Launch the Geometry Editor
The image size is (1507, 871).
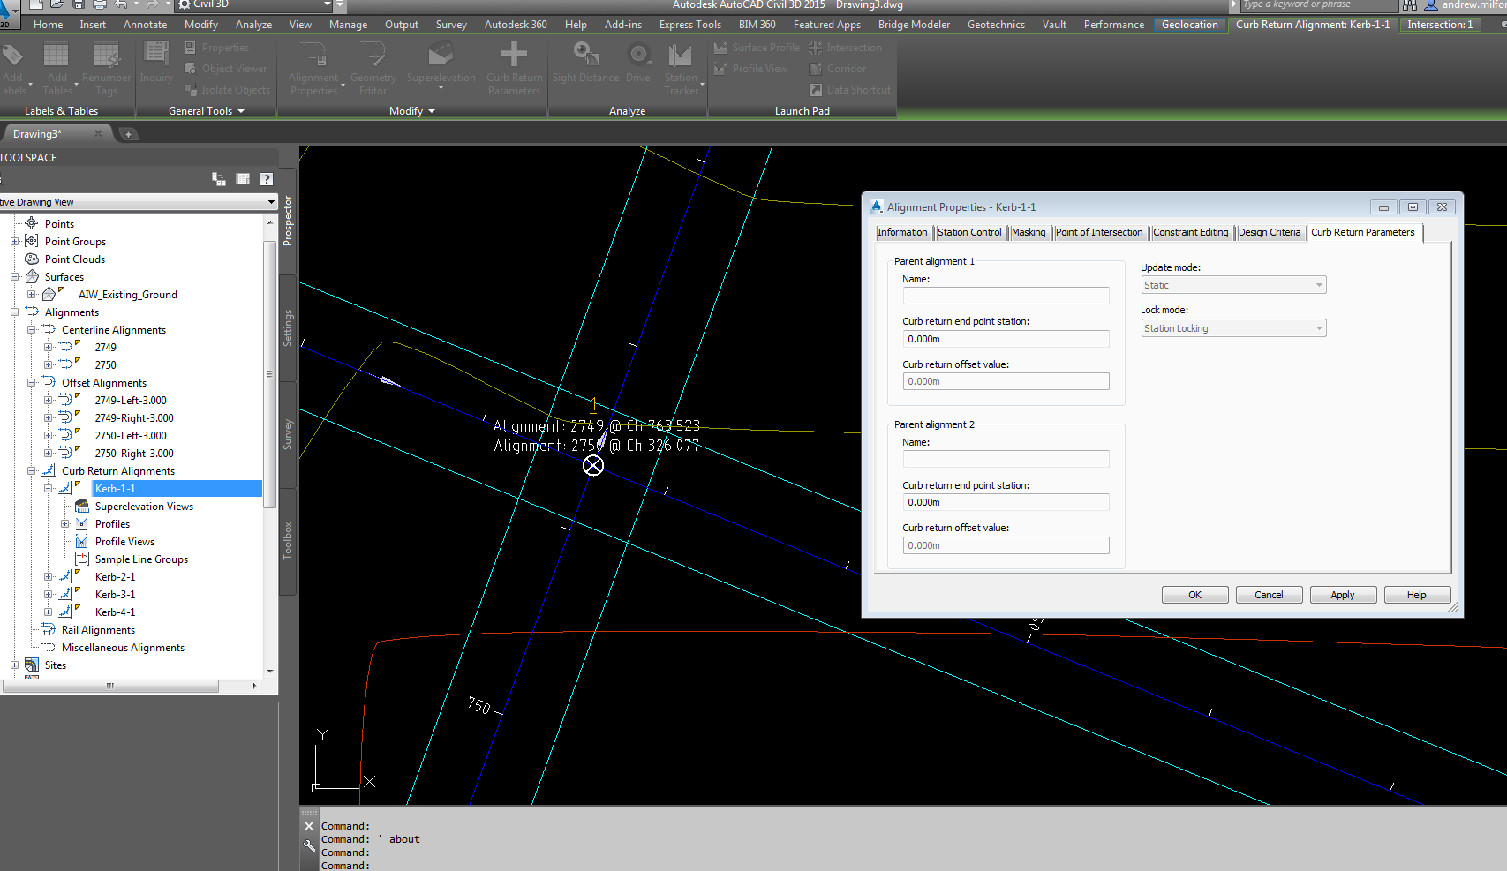click(x=373, y=68)
